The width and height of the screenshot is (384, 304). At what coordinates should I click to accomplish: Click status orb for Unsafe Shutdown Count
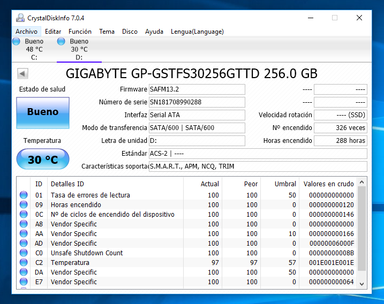(x=24, y=253)
